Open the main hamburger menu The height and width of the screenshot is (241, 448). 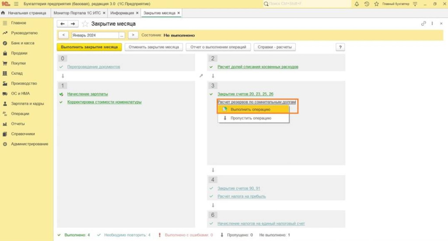(x=16, y=4)
